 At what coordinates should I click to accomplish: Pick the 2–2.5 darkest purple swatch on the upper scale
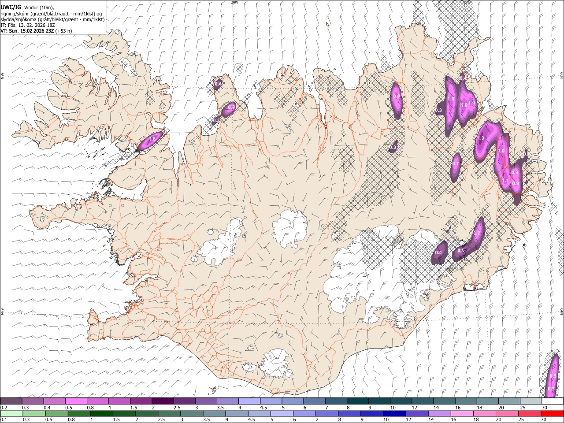pos(163,401)
